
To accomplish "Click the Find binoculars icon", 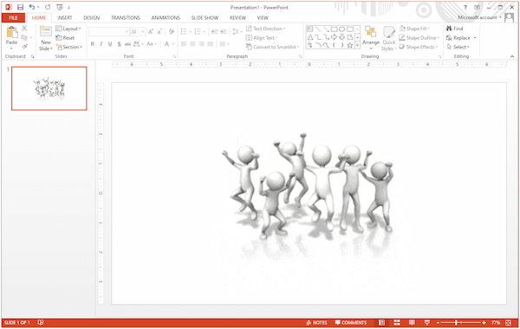I will pos(449,29).
